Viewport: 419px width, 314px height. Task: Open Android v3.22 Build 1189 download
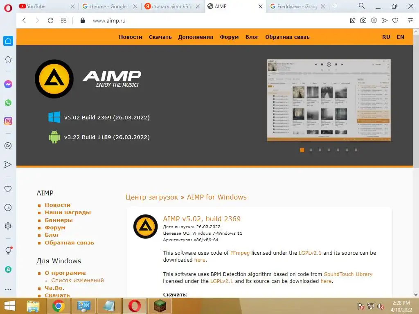click(107, 137)
